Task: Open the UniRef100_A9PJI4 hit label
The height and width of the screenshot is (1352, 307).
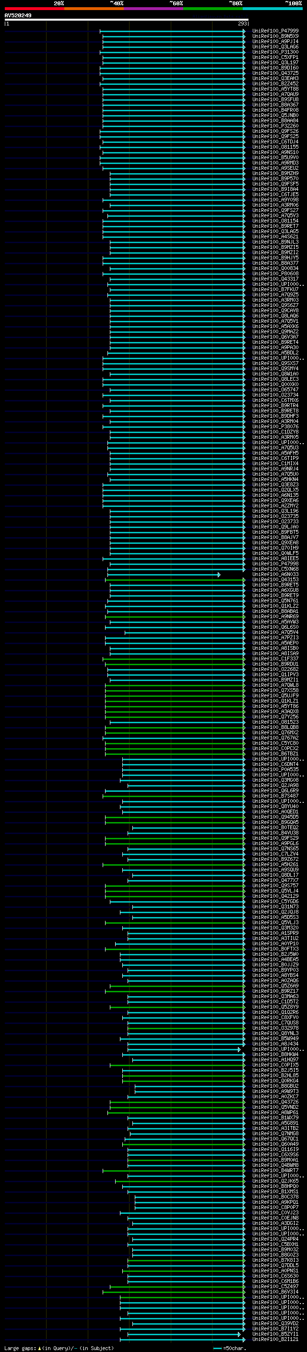Action: [275, 41]
